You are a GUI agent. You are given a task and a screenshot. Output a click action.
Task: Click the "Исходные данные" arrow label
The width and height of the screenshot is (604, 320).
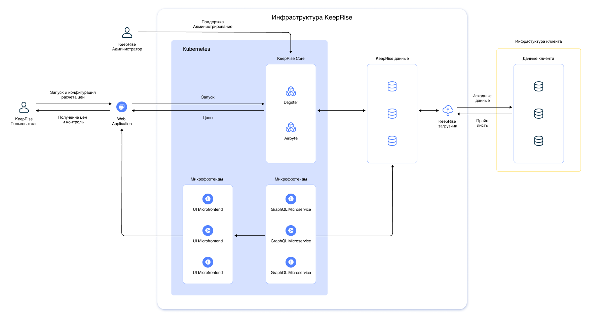click(482, 98)
